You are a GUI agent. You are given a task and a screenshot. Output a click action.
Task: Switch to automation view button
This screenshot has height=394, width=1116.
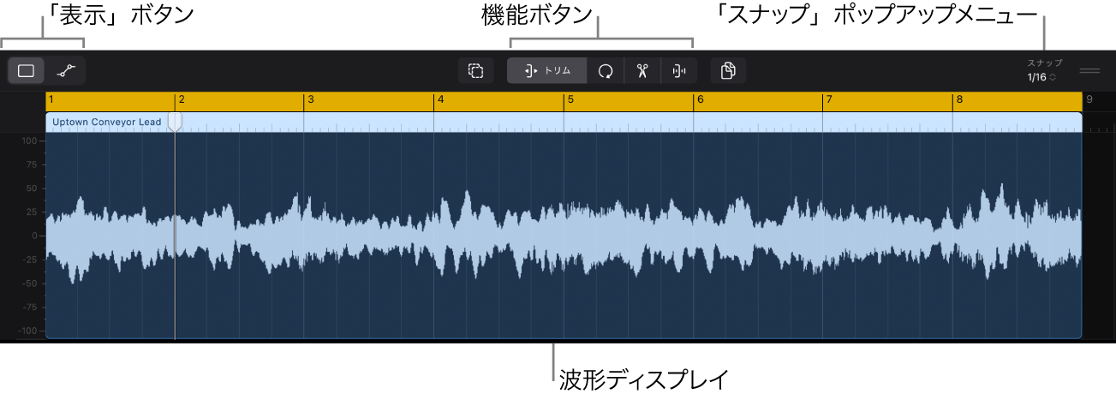[66, 71]
